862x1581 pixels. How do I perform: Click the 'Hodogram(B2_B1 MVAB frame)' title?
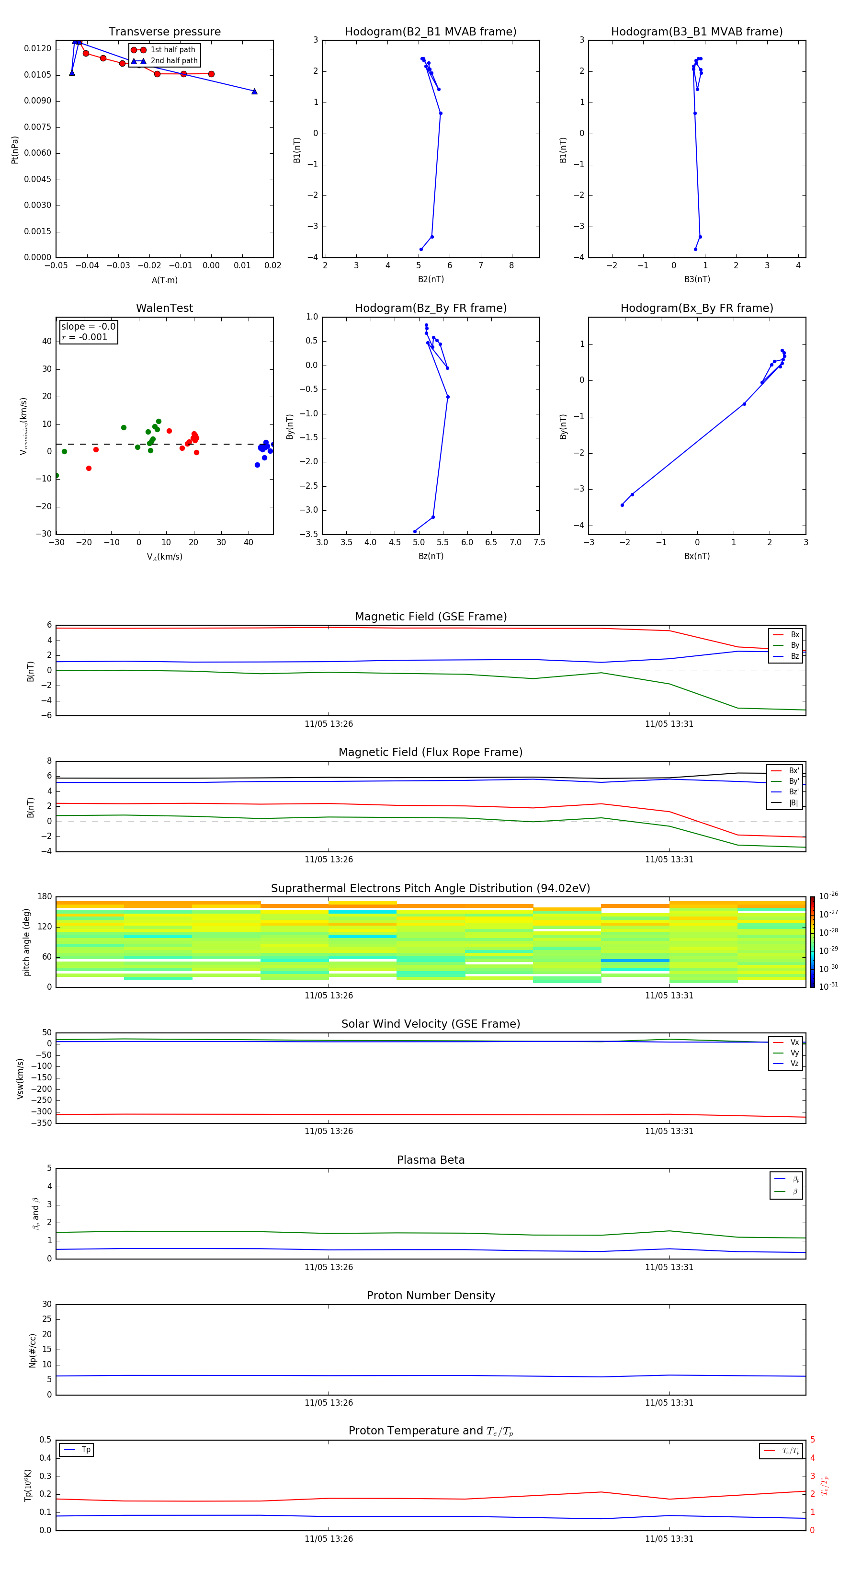coord(431,32)
